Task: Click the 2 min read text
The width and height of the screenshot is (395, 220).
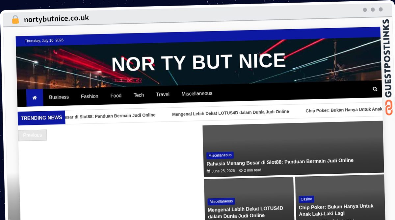Action: [x=252, y=170]
